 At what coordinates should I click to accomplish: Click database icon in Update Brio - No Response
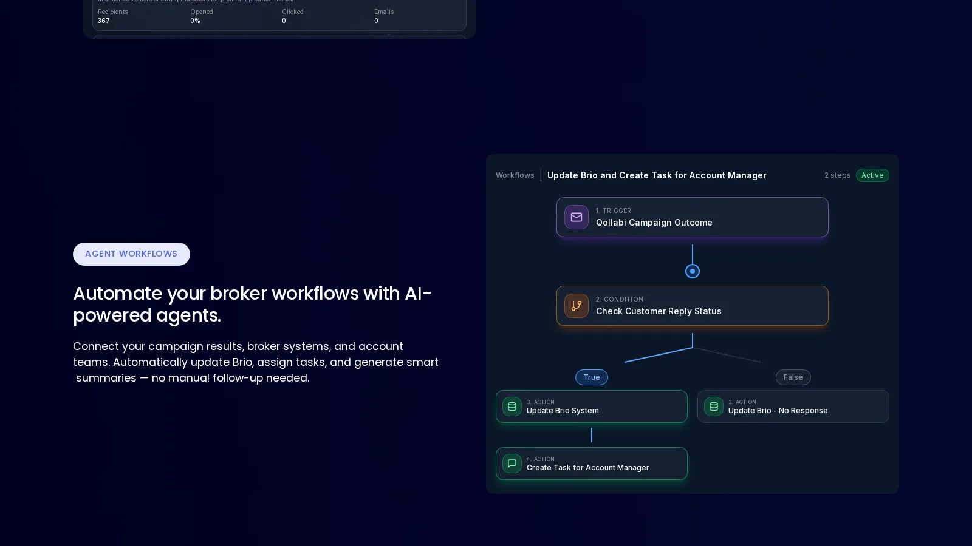(714, 406)
